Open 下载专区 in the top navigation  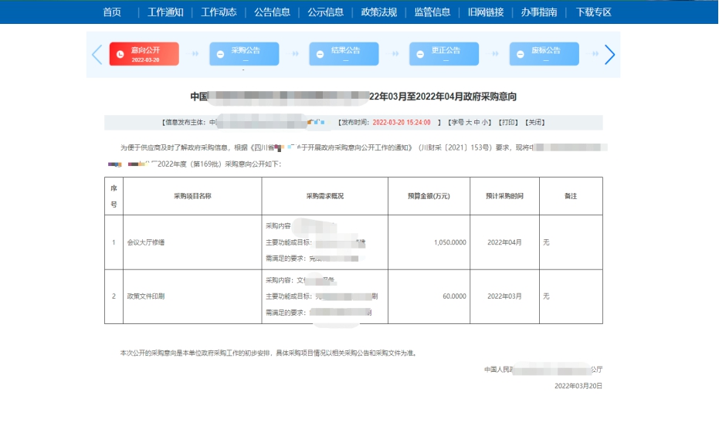click(x=593, y=12)
